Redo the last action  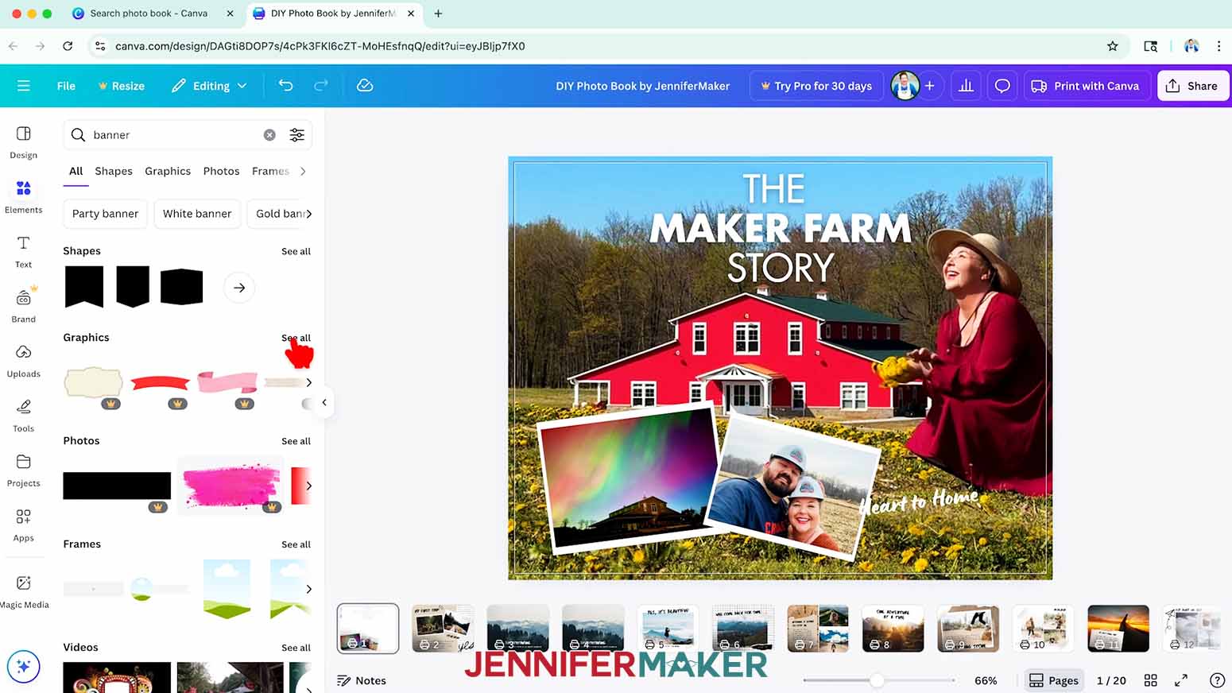coord(321,86)
